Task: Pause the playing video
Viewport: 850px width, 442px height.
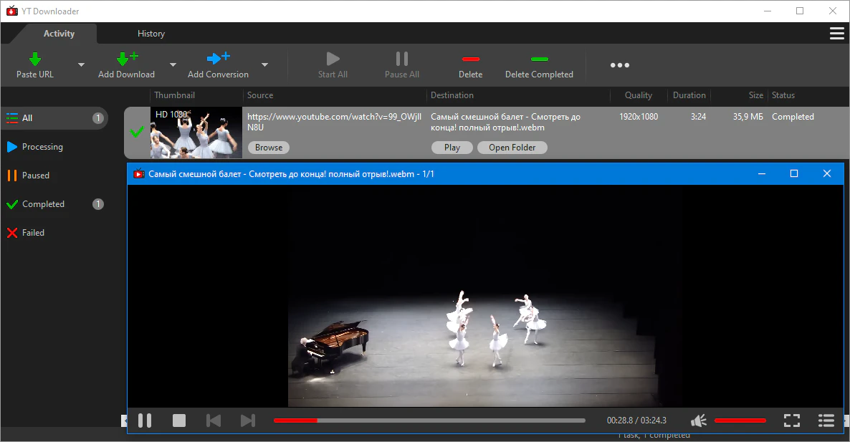Action: pyautogui.click(x=145, y=421)
